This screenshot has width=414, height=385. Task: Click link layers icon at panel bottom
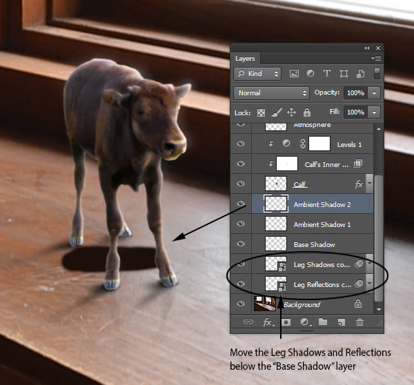point(248,322)
